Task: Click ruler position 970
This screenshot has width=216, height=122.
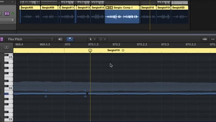Action: pyautogui.click(x=67, y=44)
